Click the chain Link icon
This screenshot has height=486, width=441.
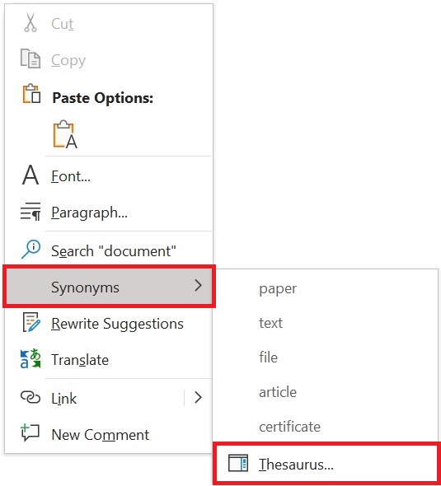pos(30,397)
